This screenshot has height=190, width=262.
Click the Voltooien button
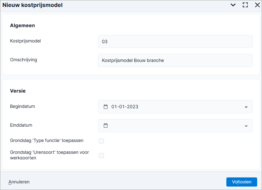click(x=242, y=182)
